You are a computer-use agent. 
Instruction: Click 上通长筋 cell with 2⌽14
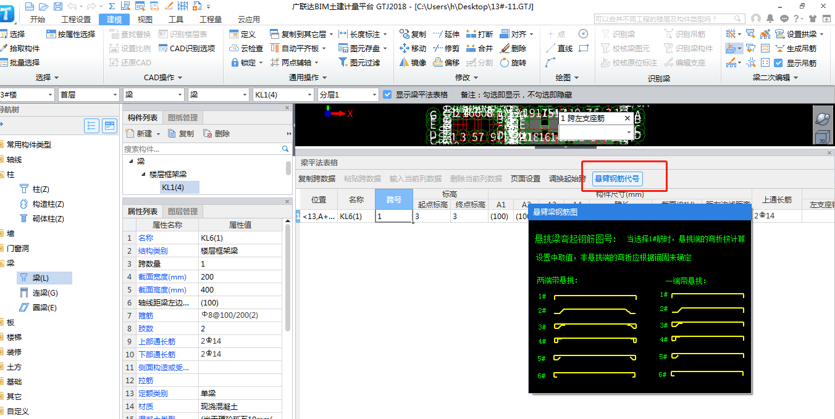777,216
